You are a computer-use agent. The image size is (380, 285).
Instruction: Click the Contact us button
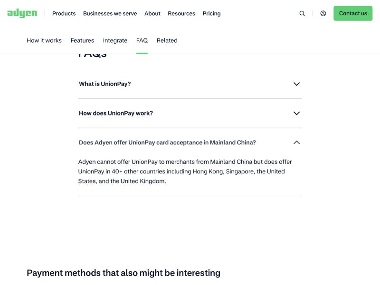tap(353, 13)
